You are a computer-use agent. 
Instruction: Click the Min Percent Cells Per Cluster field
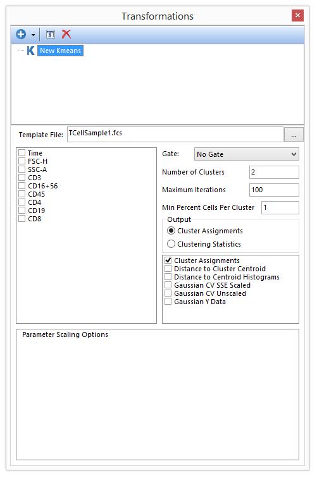pos(280,207)
